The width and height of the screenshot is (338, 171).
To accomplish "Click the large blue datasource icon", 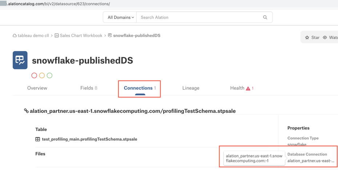I will 20,60.
